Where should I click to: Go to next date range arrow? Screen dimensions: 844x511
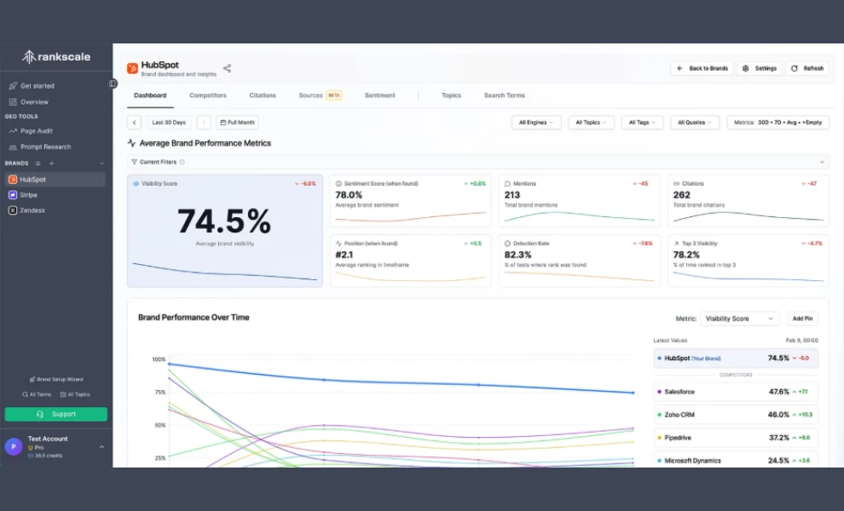pyautogui.click(x=204, y=123)
